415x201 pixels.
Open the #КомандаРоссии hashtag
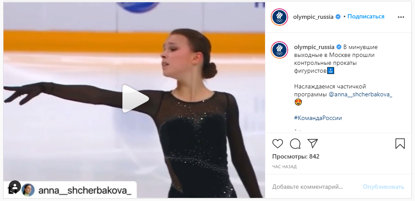click(318, 118)
